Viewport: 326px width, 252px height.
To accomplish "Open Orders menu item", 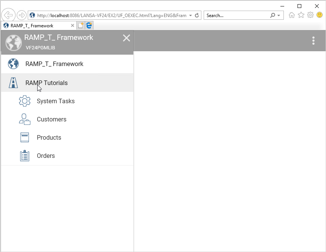I will [67, 156].
